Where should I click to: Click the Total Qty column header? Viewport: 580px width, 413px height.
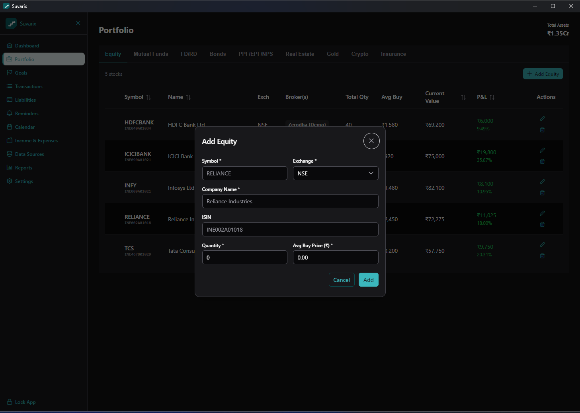[x=357, y=97]
